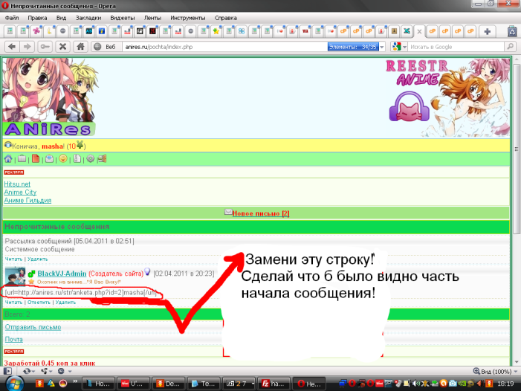Open the Google search engine dropdown
Viewport: 521px width, 391px height.
pos(399,47)
